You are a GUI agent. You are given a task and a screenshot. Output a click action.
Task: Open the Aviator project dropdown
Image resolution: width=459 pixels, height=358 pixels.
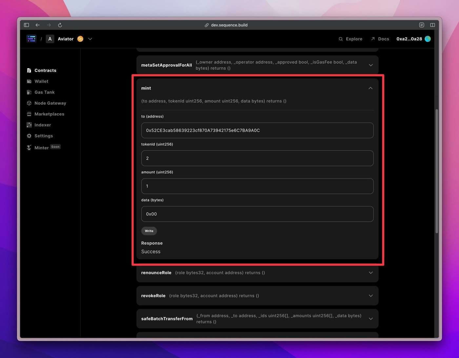coord(90,39)
